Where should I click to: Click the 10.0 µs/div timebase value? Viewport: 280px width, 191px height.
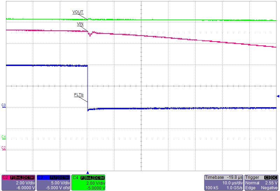233,183
